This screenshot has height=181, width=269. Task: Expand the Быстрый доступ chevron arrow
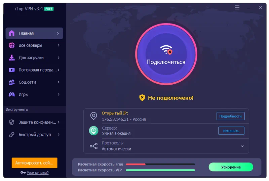(59, 135)
